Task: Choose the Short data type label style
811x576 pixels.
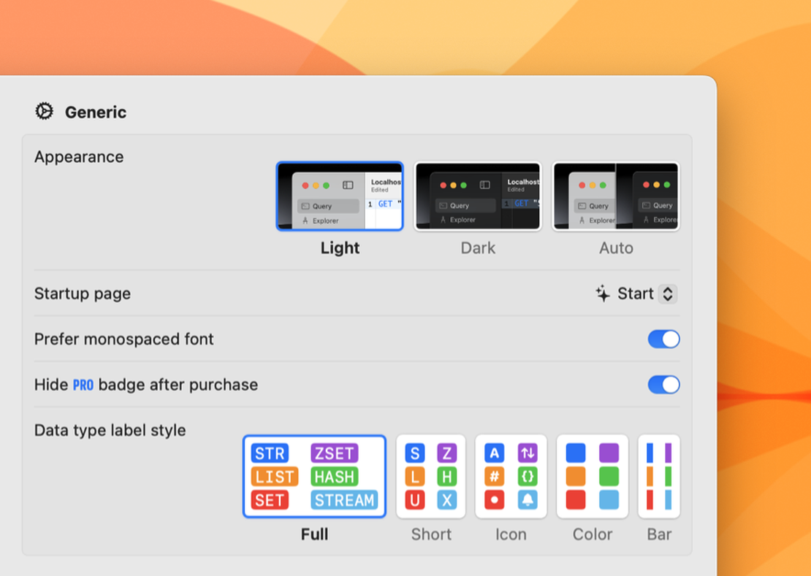Action: (x=430, y=476)
